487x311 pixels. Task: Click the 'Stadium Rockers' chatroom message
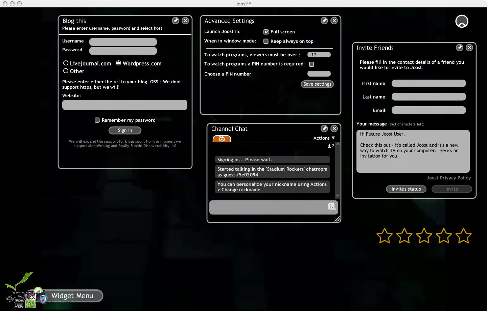[x=272, y=172]
